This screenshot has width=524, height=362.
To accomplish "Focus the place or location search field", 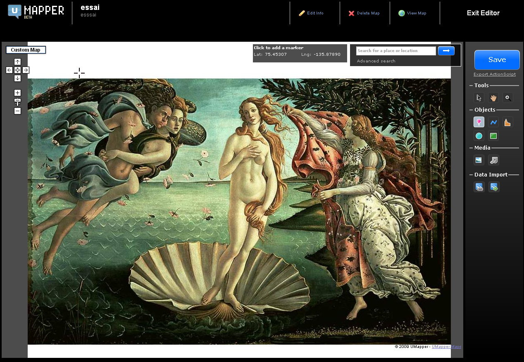I will click(396, 51).
